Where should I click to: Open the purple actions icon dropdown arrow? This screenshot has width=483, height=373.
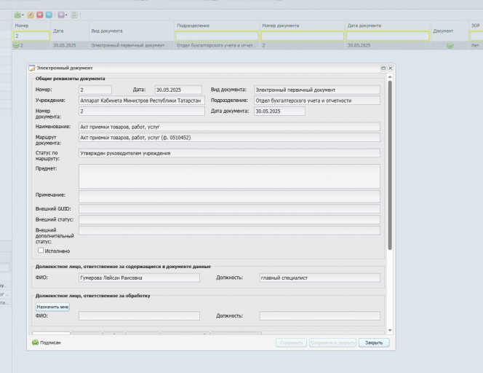coord(66,15)
